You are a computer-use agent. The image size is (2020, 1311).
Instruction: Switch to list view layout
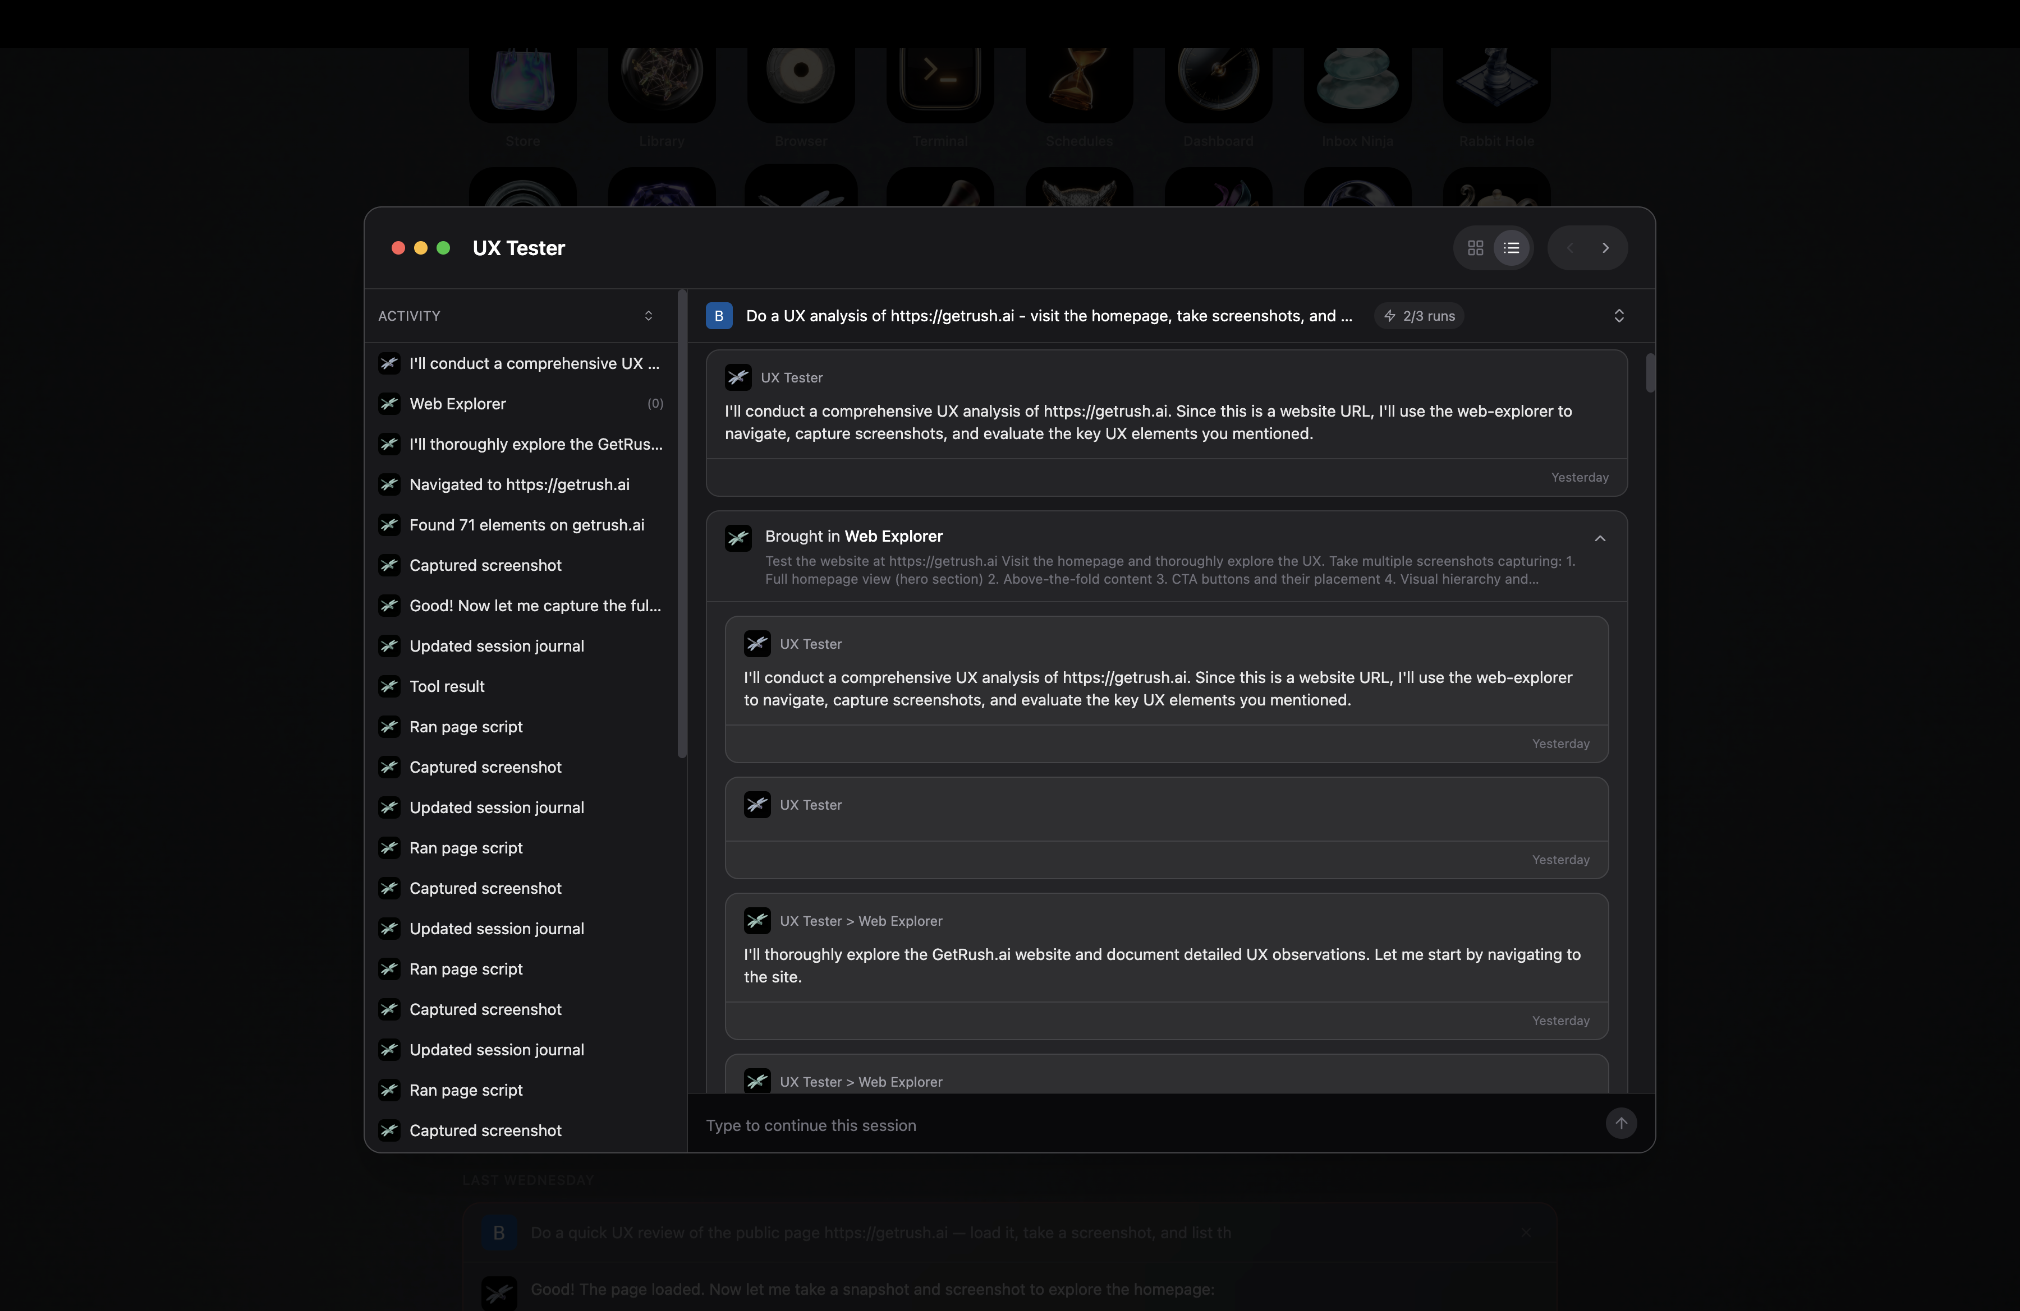(1512, 248)
